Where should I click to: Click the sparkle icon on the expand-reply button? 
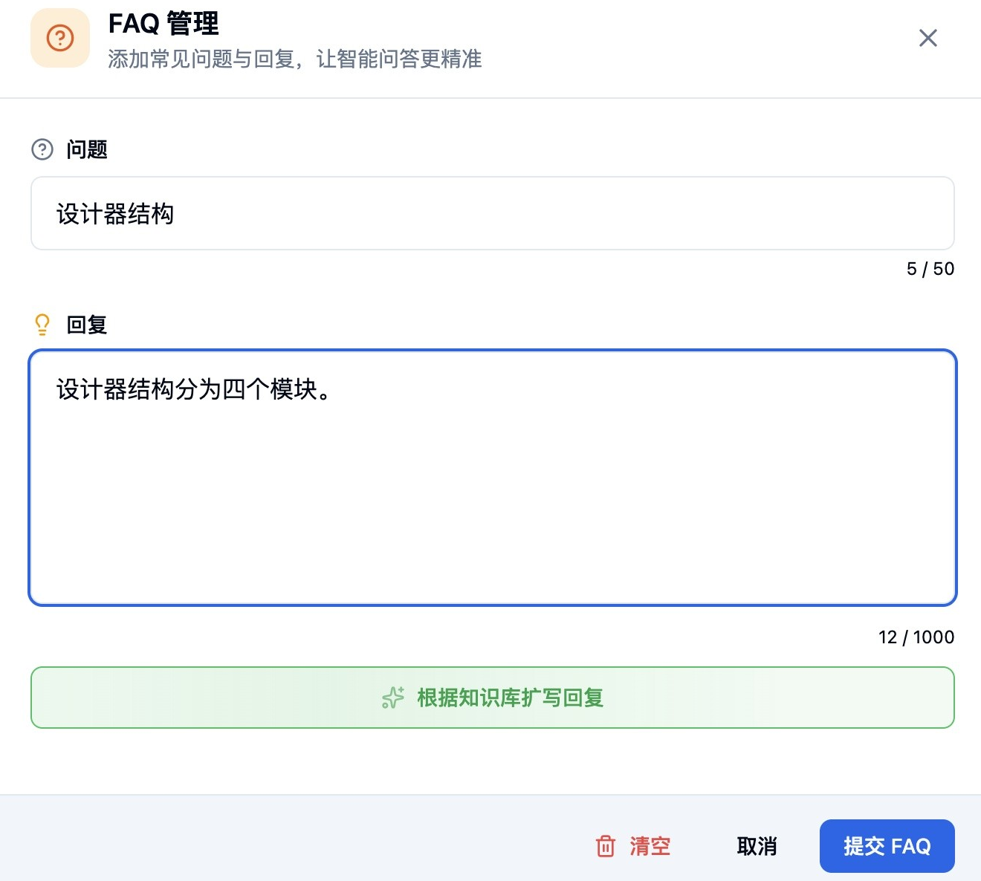tap(393, 698)
